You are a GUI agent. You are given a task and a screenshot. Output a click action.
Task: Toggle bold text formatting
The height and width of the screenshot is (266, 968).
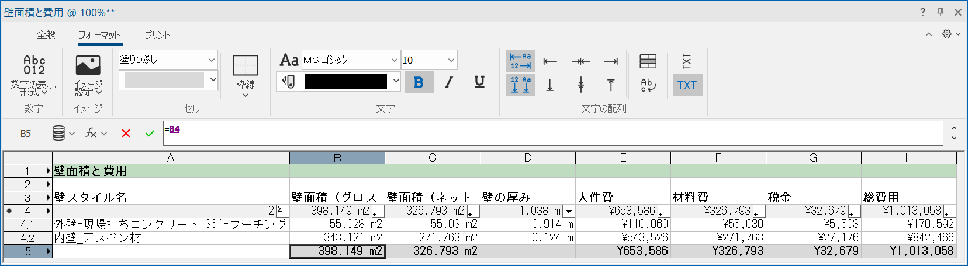[x=419, y=83]
